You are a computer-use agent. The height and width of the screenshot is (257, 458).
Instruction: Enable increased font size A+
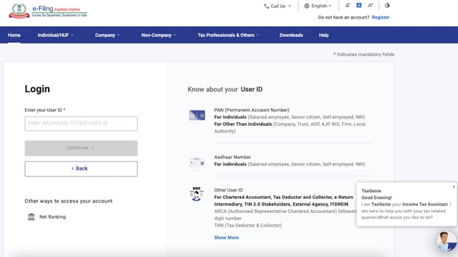pos(370,5)
